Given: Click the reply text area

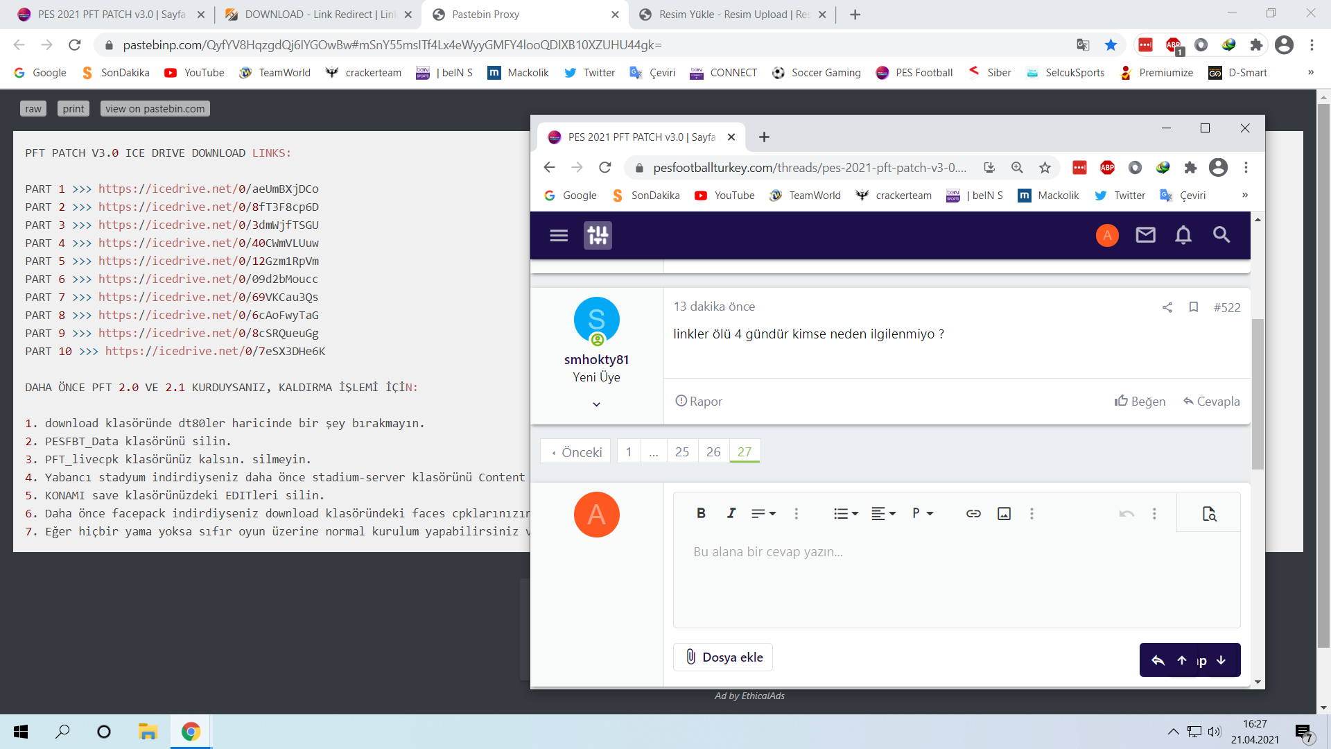Looking at the screenshot, I should click(957, 579).
